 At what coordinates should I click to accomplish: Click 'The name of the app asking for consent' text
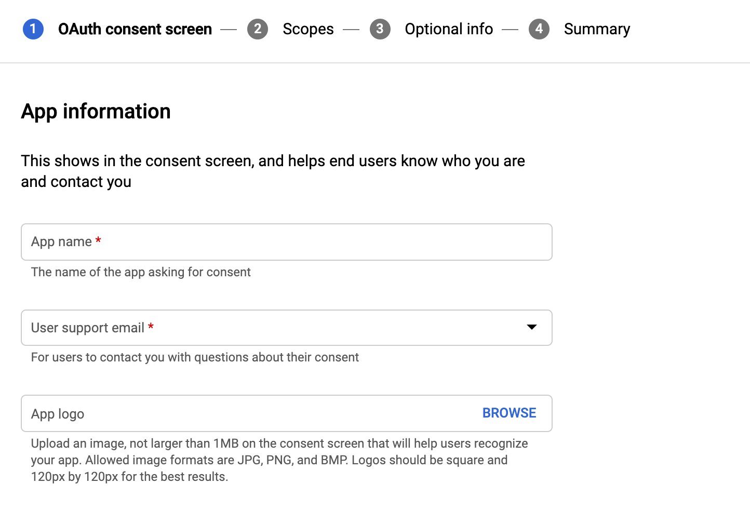141,272
